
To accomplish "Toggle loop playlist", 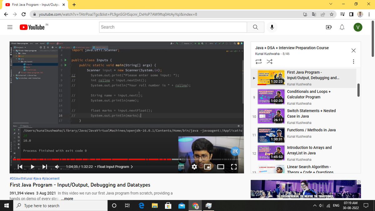I will [258, 61].
